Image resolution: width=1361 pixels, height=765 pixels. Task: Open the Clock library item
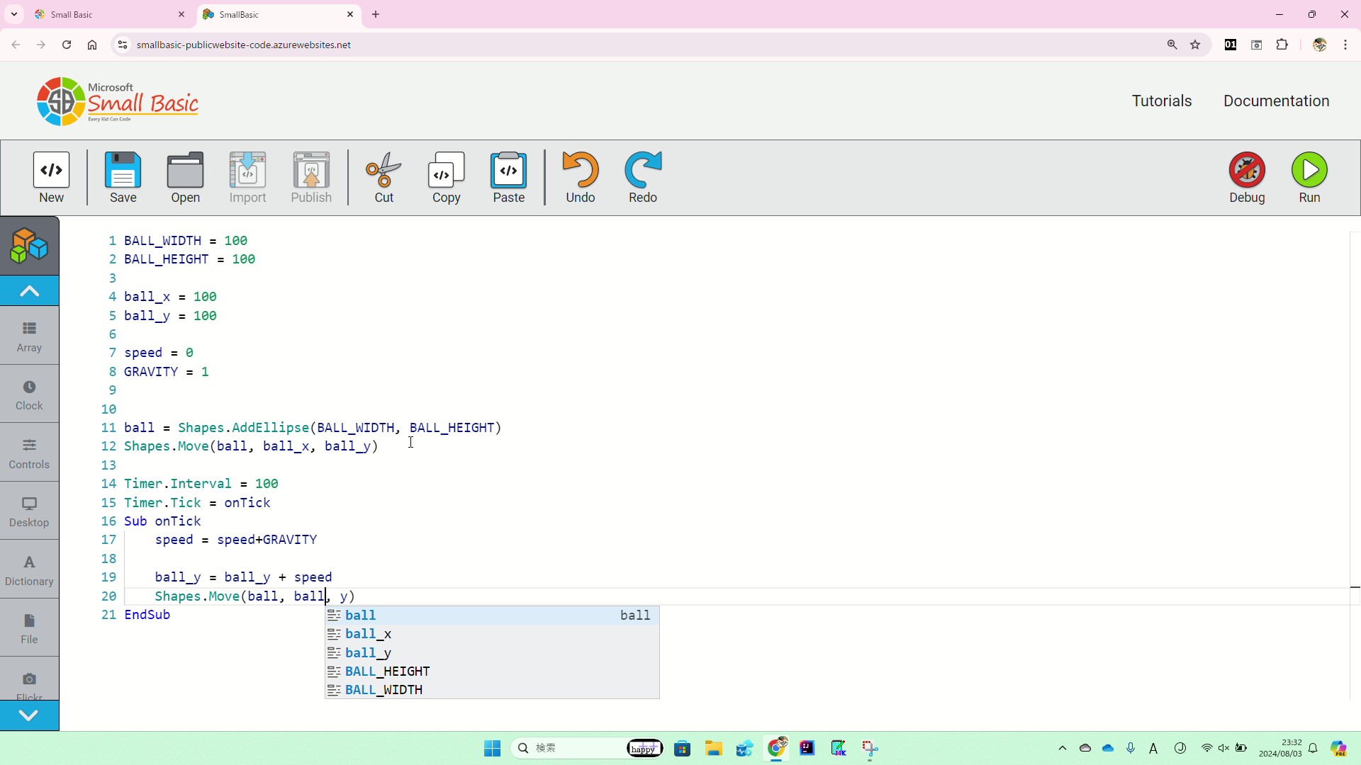tap(29, 395)
